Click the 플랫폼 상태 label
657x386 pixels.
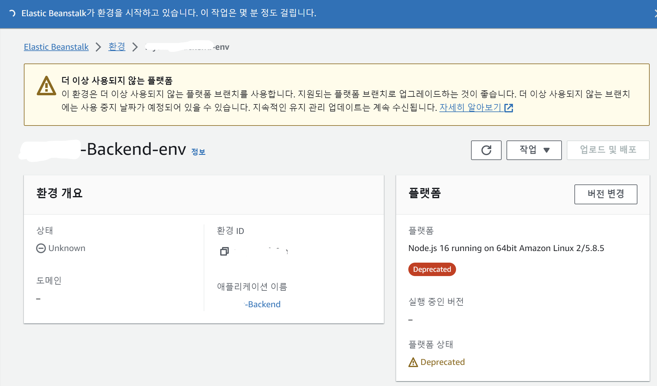[x=431, y=344]
